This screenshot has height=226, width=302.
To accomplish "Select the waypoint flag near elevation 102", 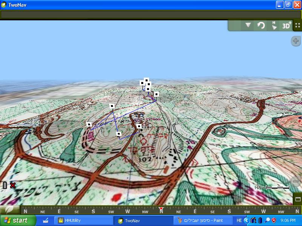I will coord(139,126).
